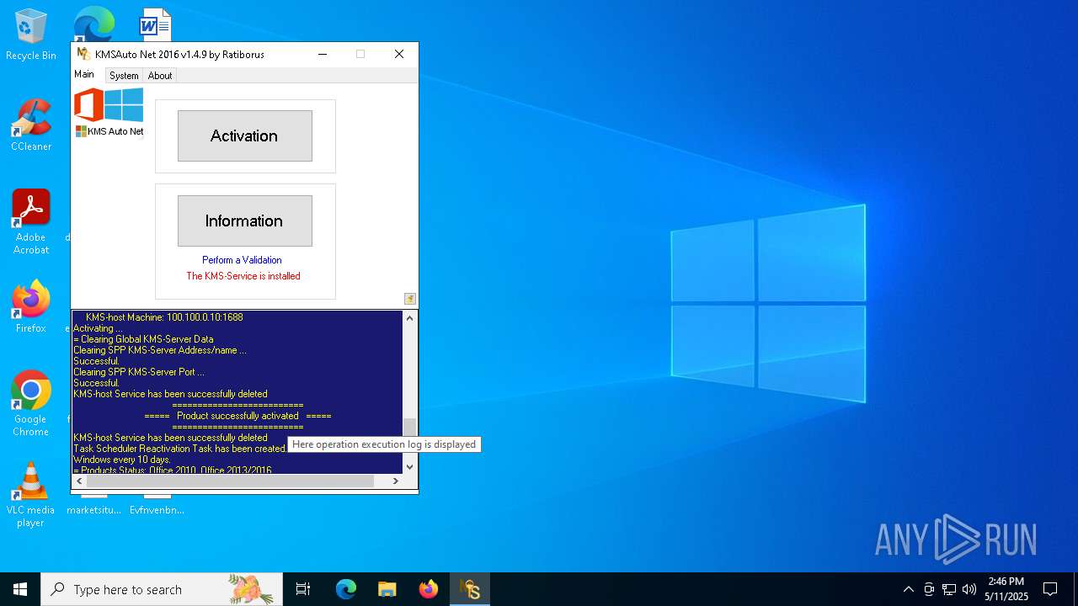Click the Perform a Validation link
The width and height of the screenshot is (1078, 606).
pyautogui.click(x=242, y=260)
